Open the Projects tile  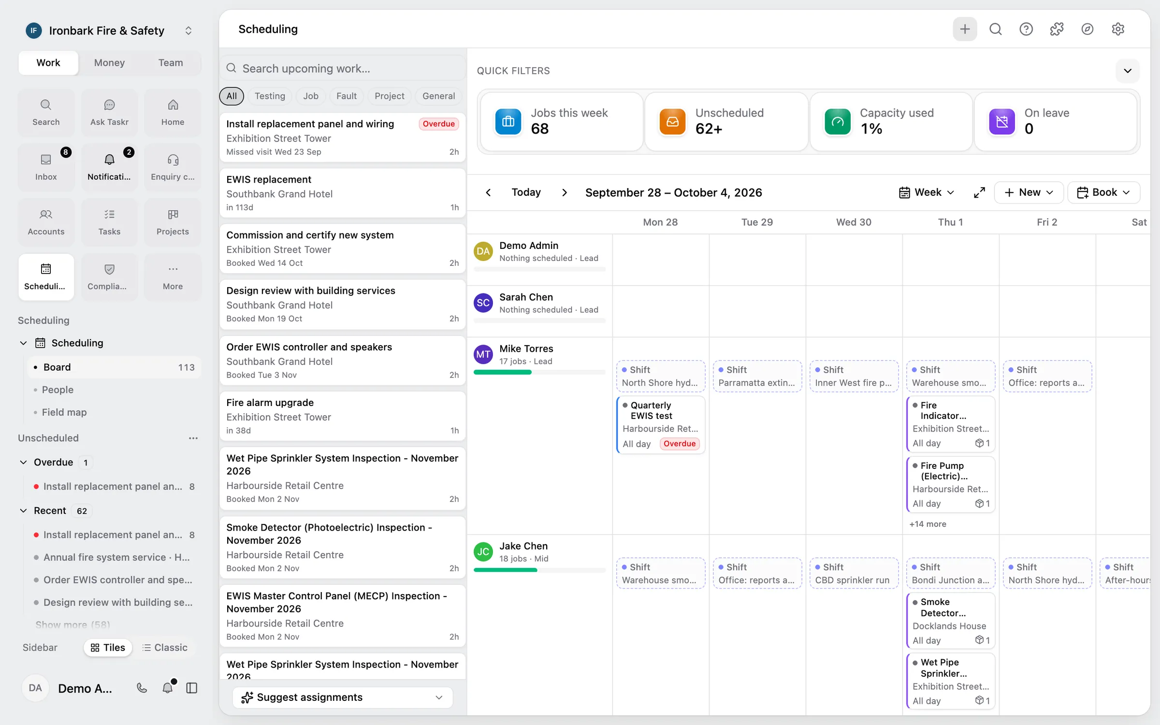173,222
